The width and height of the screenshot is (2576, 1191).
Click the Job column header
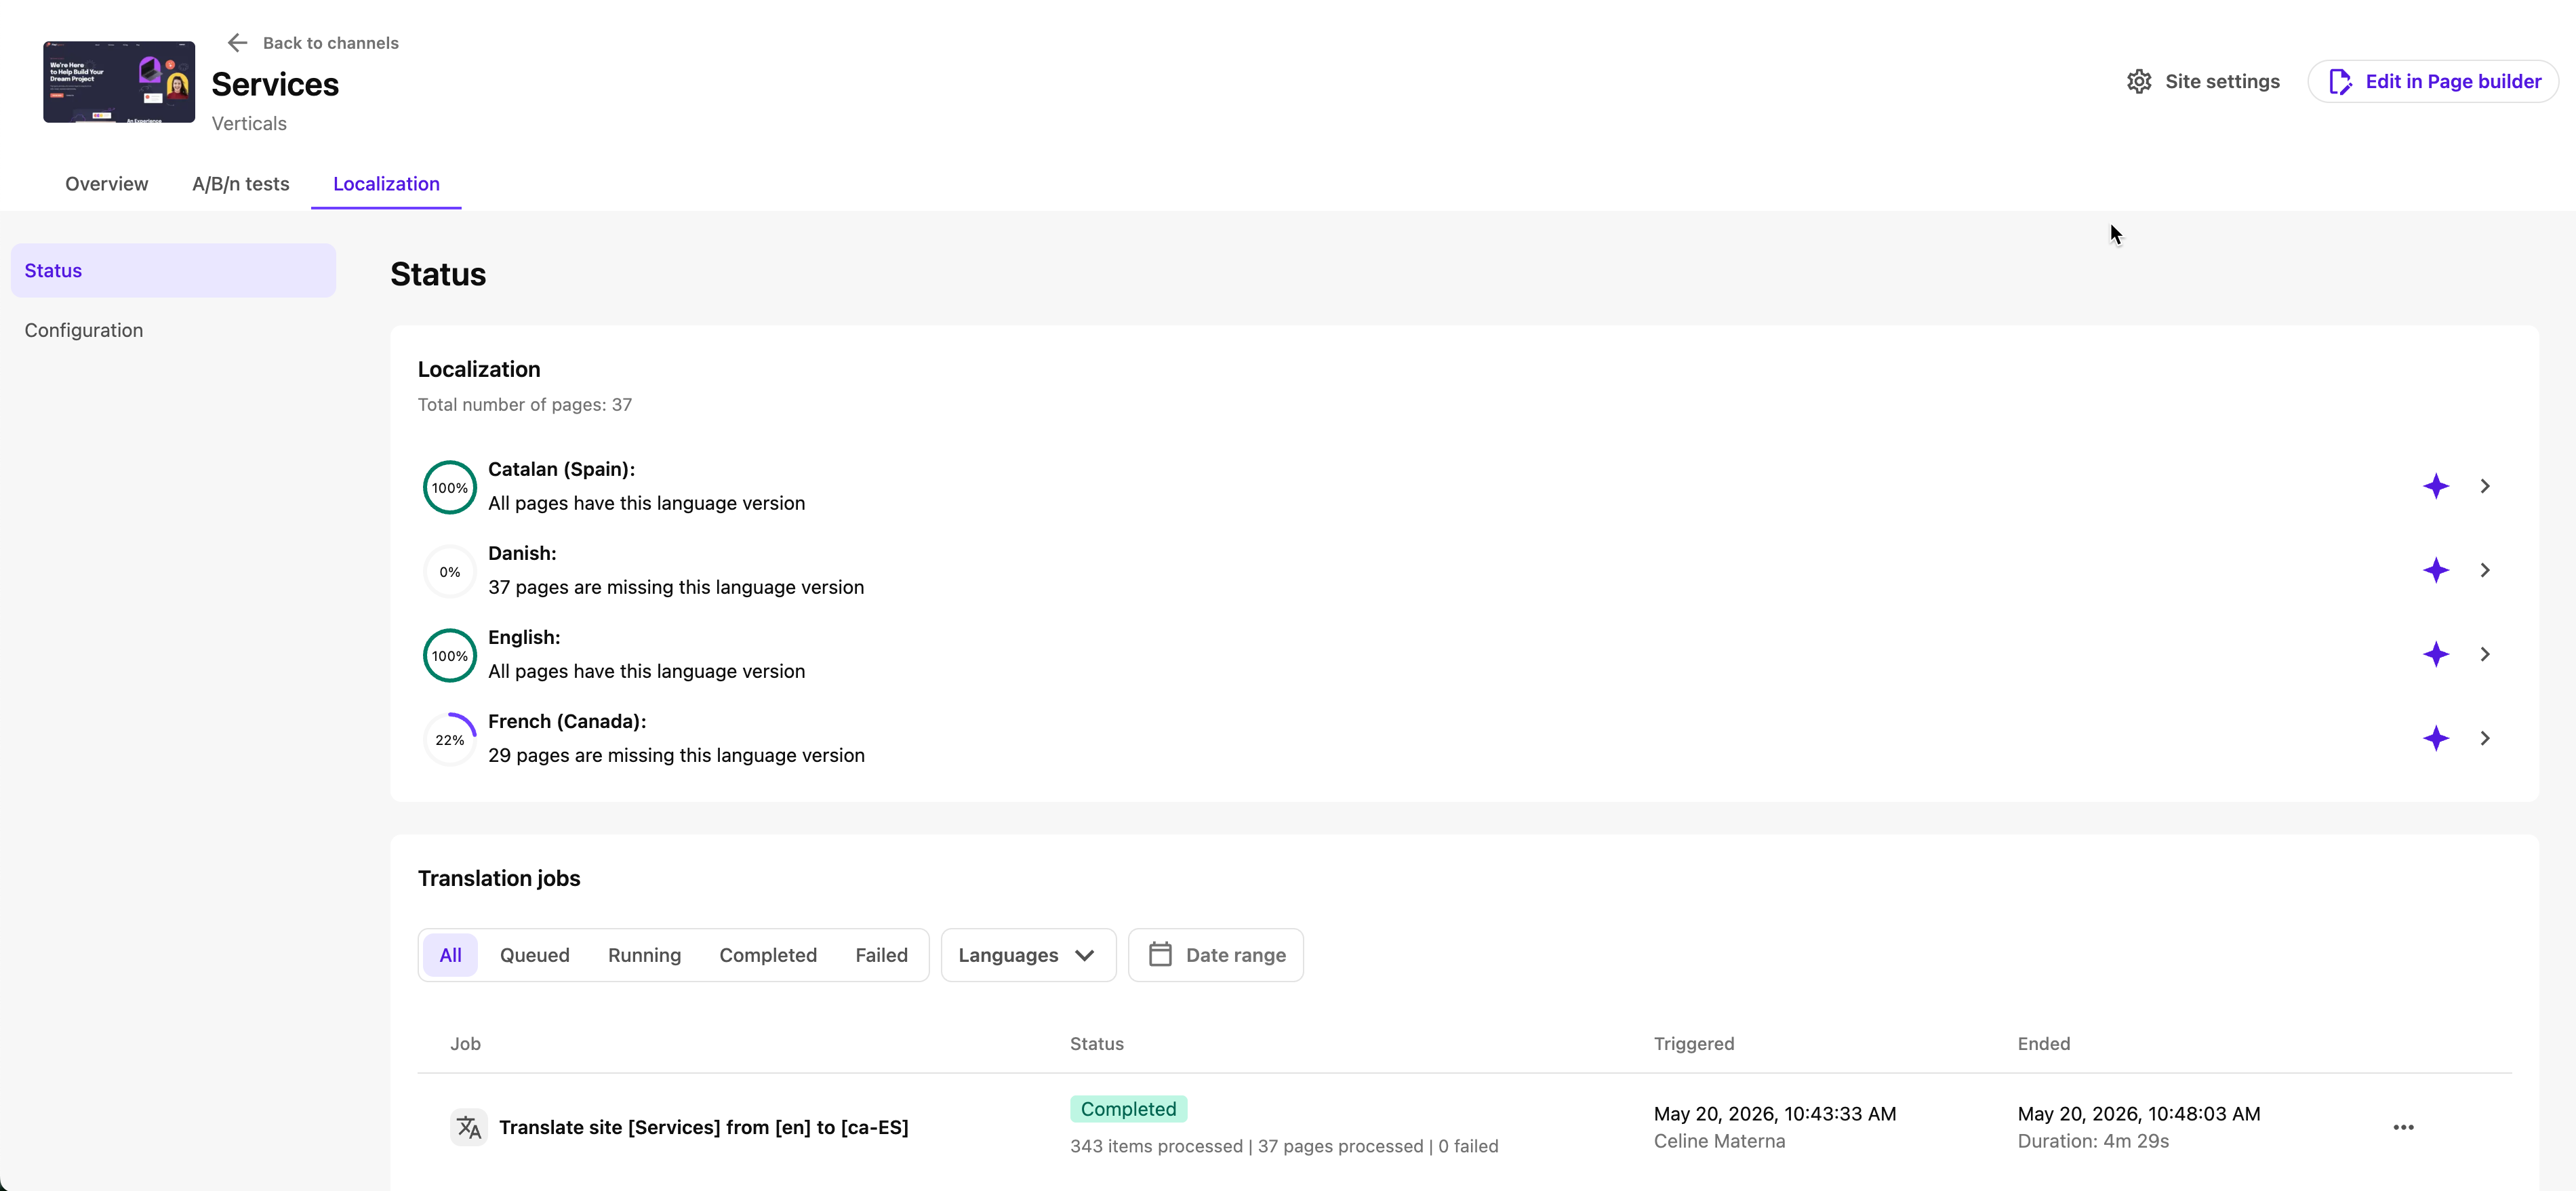tap(465, 1044)
